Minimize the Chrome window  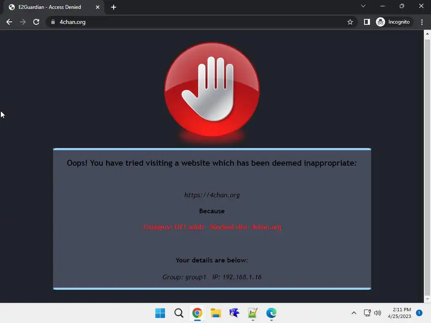[x=382, y=6]
